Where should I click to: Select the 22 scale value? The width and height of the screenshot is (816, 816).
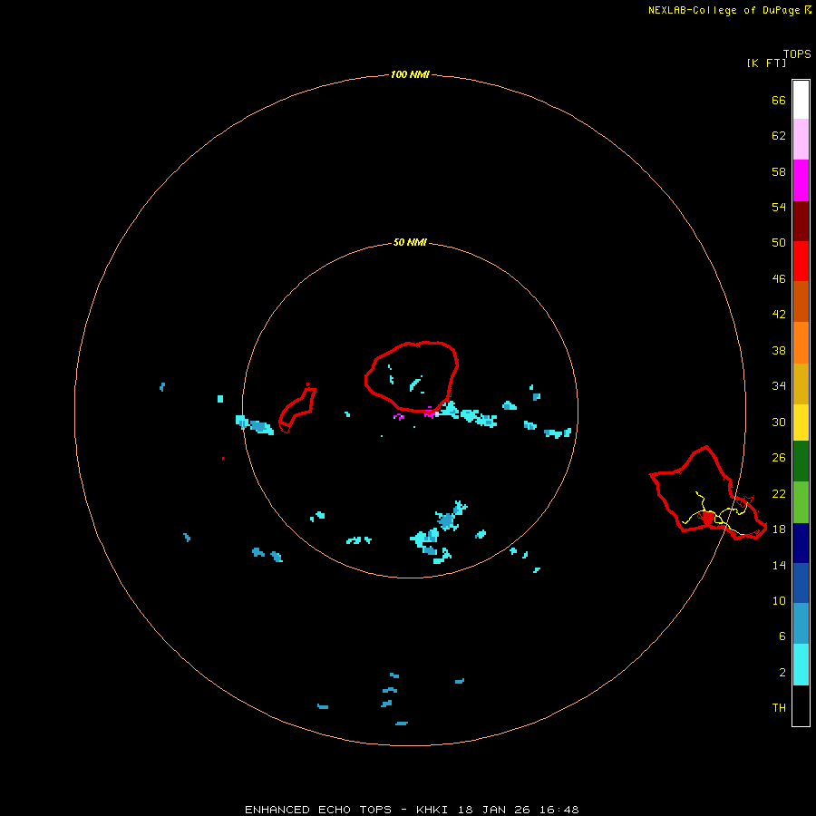pyautogui.click(x=779, y=494)
